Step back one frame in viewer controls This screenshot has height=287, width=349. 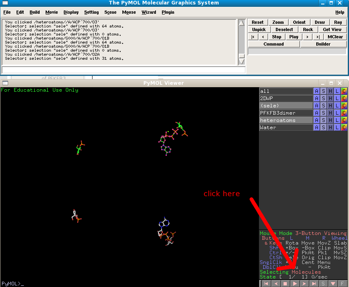tap(275, 284)
